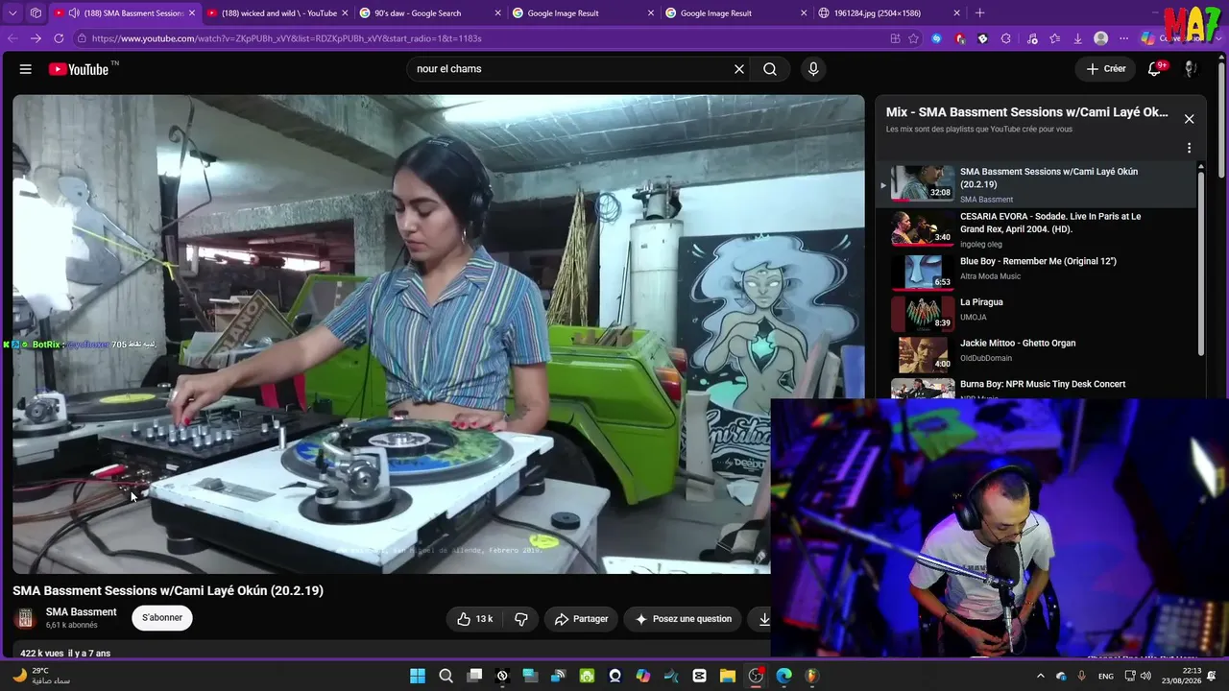
Task: Open Copilot from taskbar
Action: [643, 676]
